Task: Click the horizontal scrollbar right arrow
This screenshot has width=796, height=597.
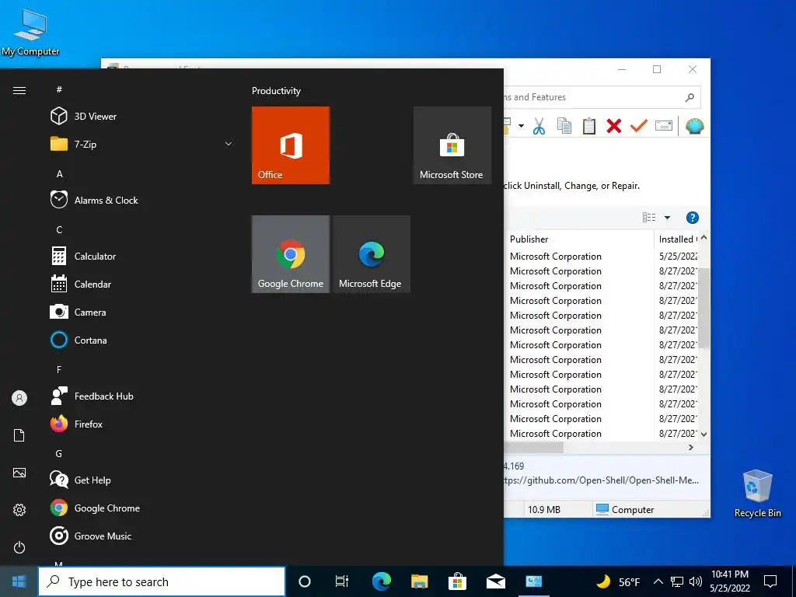Action: (x=690, y=447)
